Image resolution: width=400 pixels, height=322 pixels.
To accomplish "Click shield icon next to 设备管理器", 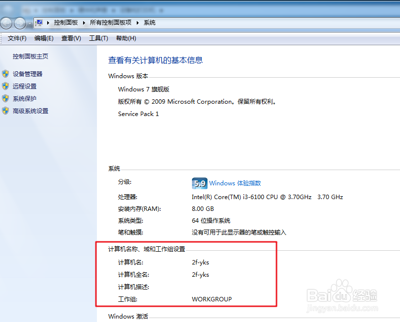I will pos(5,74).
